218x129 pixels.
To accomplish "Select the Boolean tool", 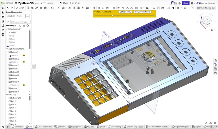I will click(x=99, y=8).
